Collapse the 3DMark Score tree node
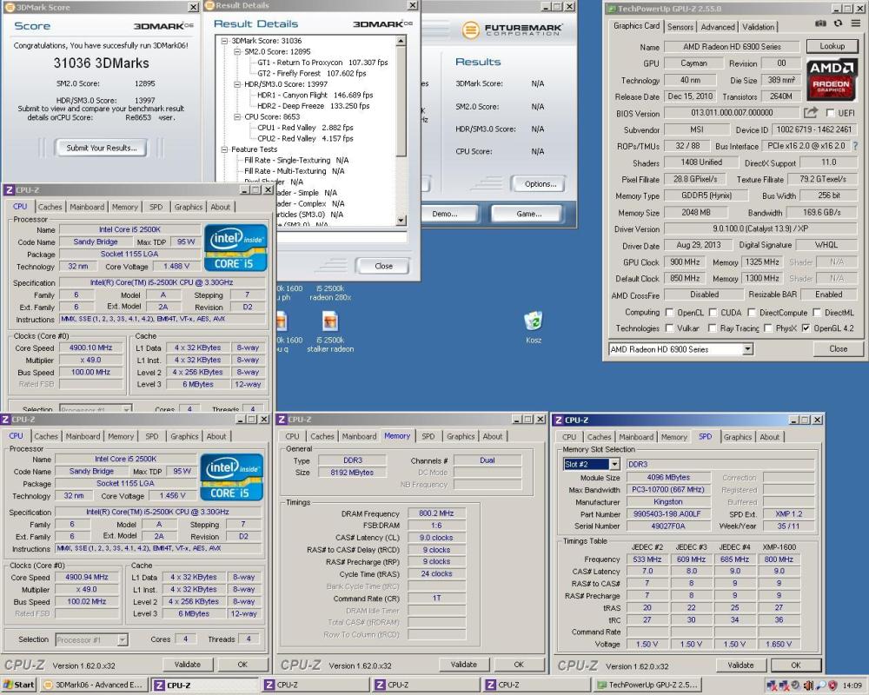Viewport: 869px width, 695px height. pyautogui.click(x=224, y=41)
